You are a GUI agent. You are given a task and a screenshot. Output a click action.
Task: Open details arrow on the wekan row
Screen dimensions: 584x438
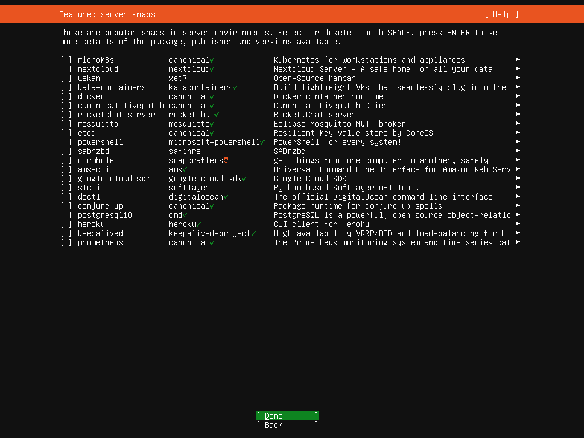(x=517, y=78)
